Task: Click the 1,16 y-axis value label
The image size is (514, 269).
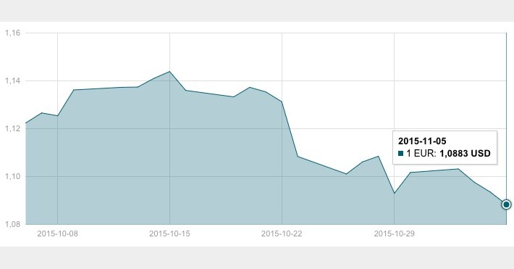Action: (x=13, y=33)
